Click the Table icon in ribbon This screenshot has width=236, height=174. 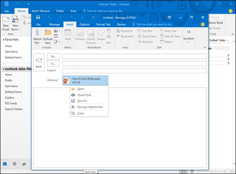(68, 32)
